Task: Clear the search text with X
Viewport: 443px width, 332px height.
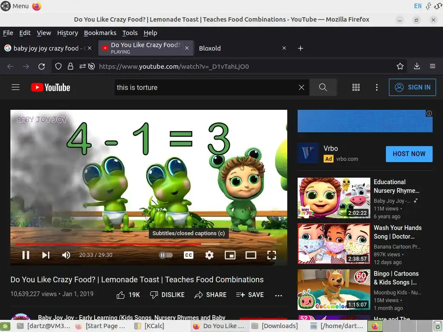Action: (x=302, y=87)
